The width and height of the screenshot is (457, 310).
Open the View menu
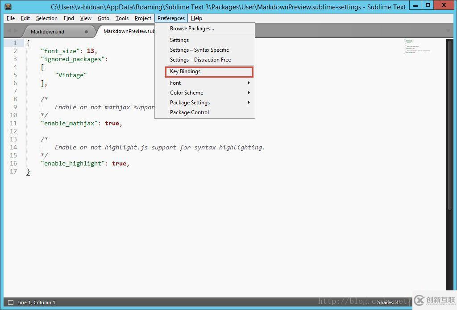[x=86, y=18]
